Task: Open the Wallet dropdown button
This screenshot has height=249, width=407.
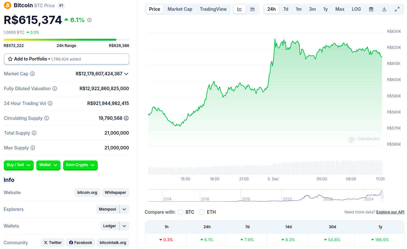Action: (x=48, y=165)
